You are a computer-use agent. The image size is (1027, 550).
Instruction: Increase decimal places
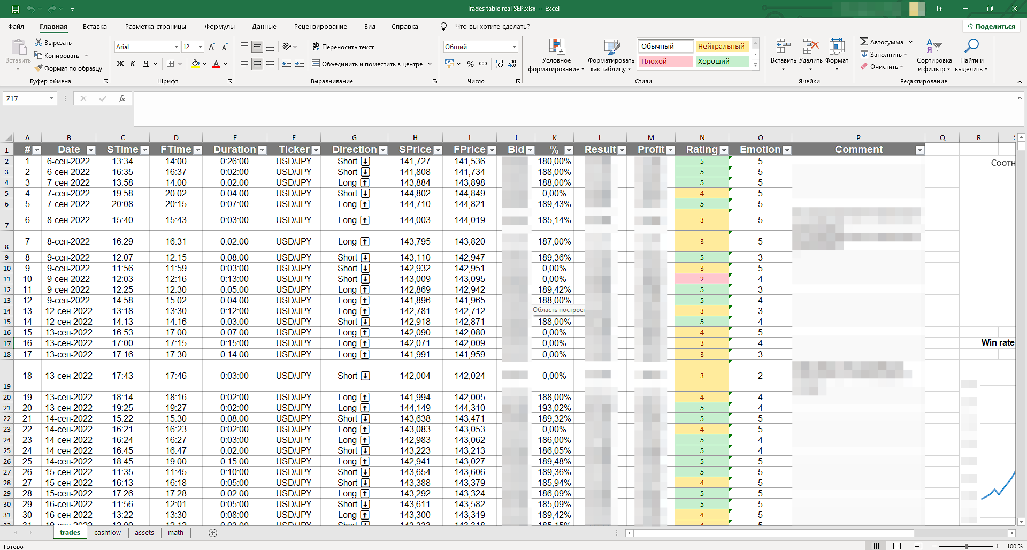pos(499,64)
